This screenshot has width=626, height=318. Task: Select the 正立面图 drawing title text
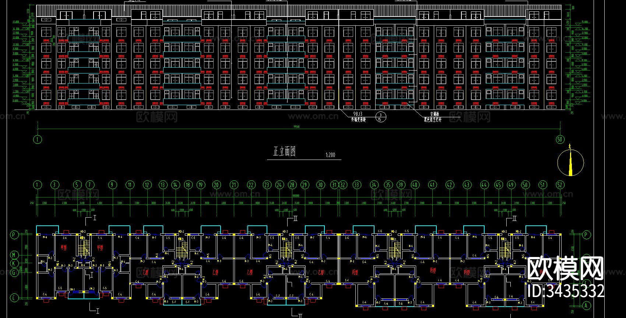(284, 151)
